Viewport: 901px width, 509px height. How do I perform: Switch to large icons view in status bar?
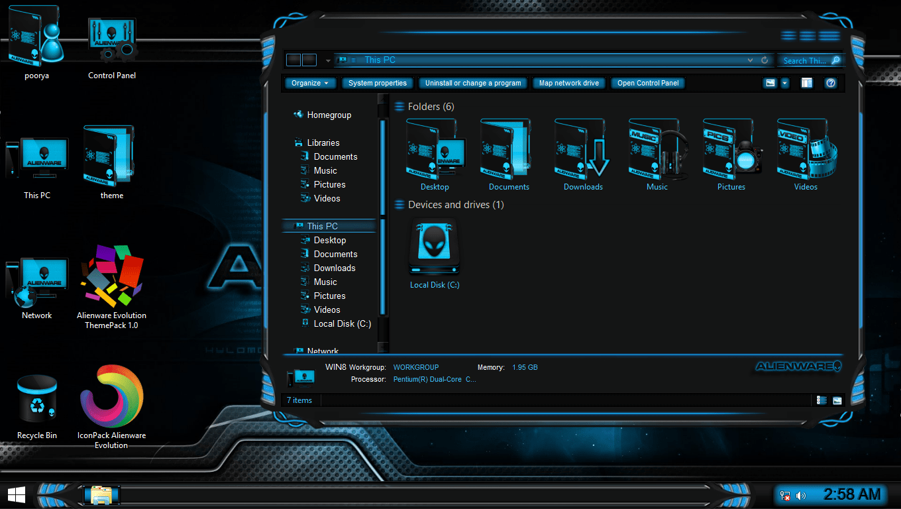pos(837,400)
